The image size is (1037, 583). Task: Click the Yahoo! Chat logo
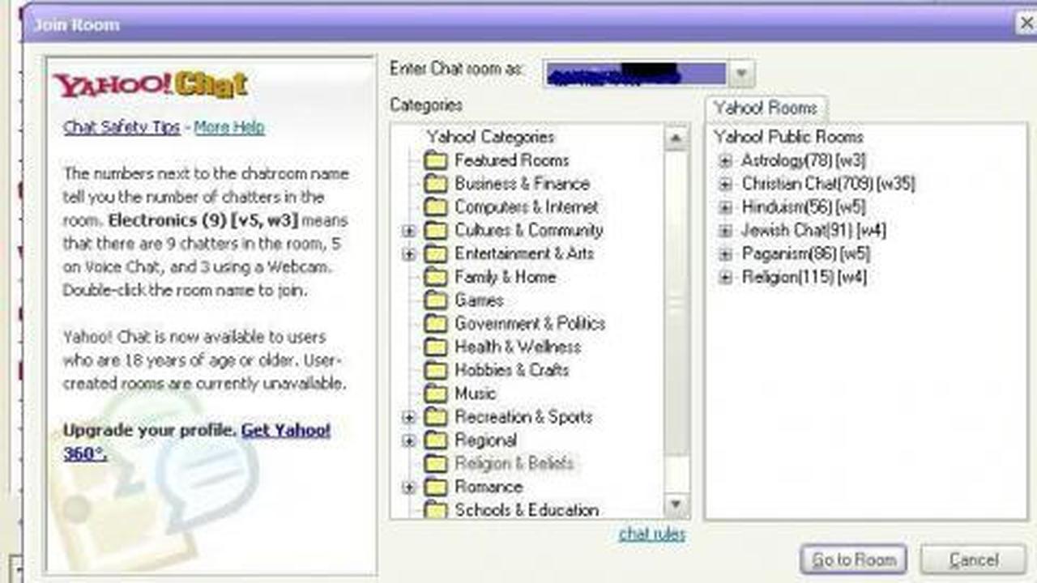pos(151,85)
